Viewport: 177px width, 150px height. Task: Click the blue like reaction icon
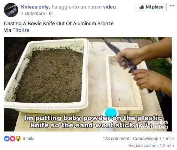tap(7, 139)
